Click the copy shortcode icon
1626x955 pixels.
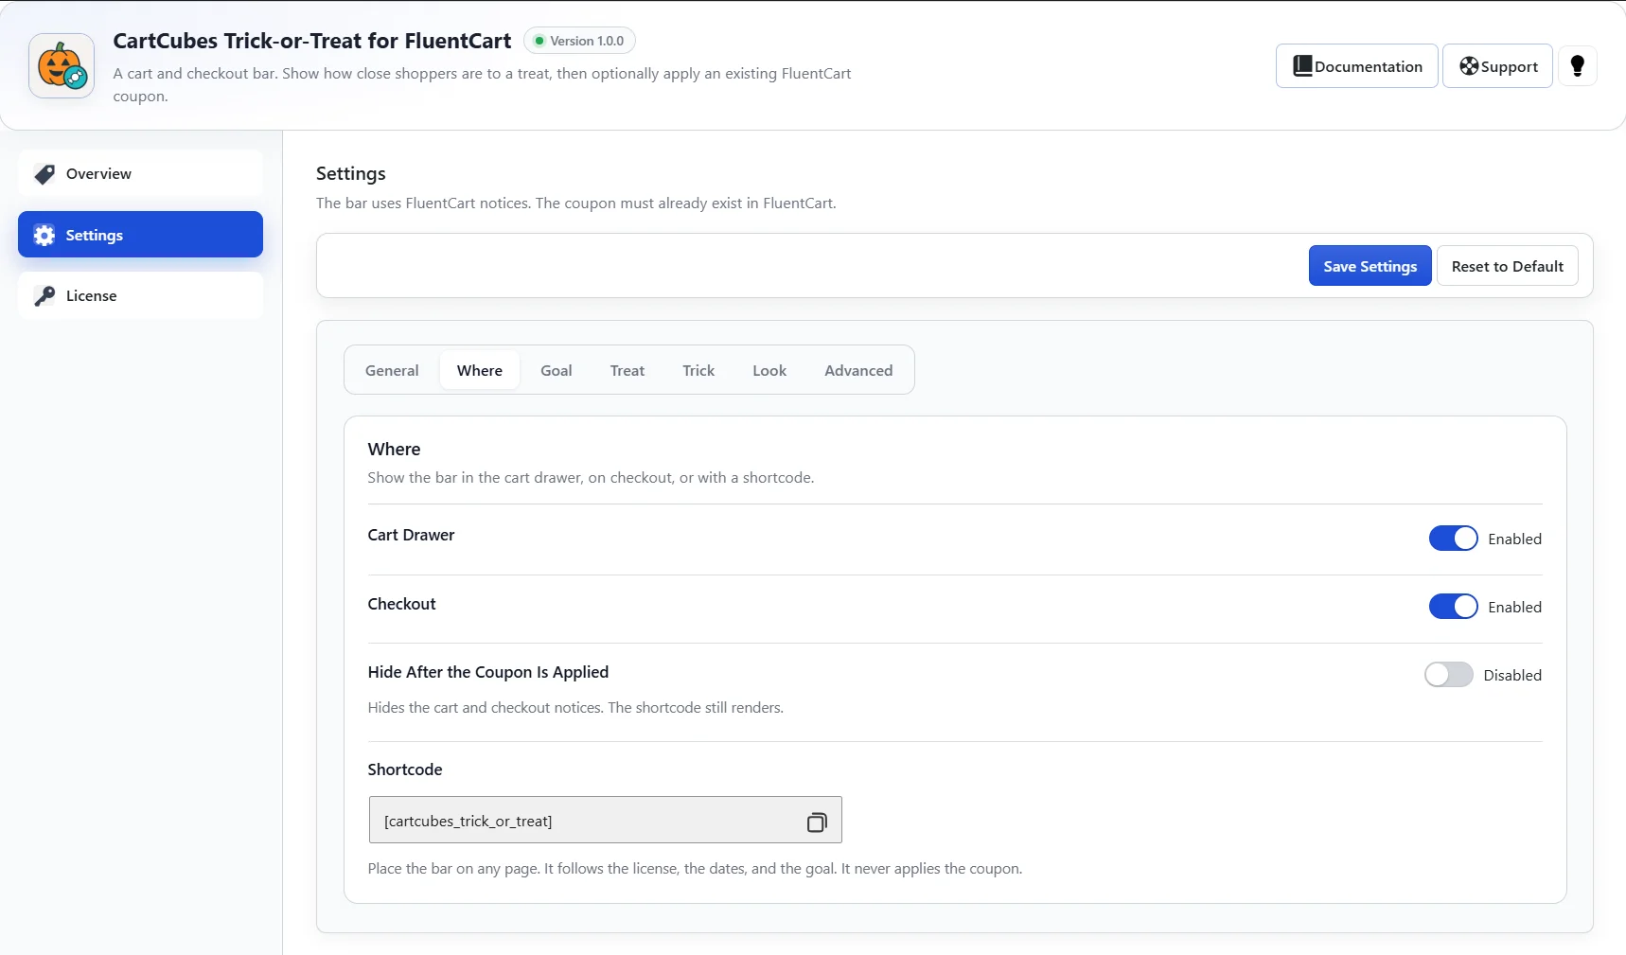[x=817, y=822]
